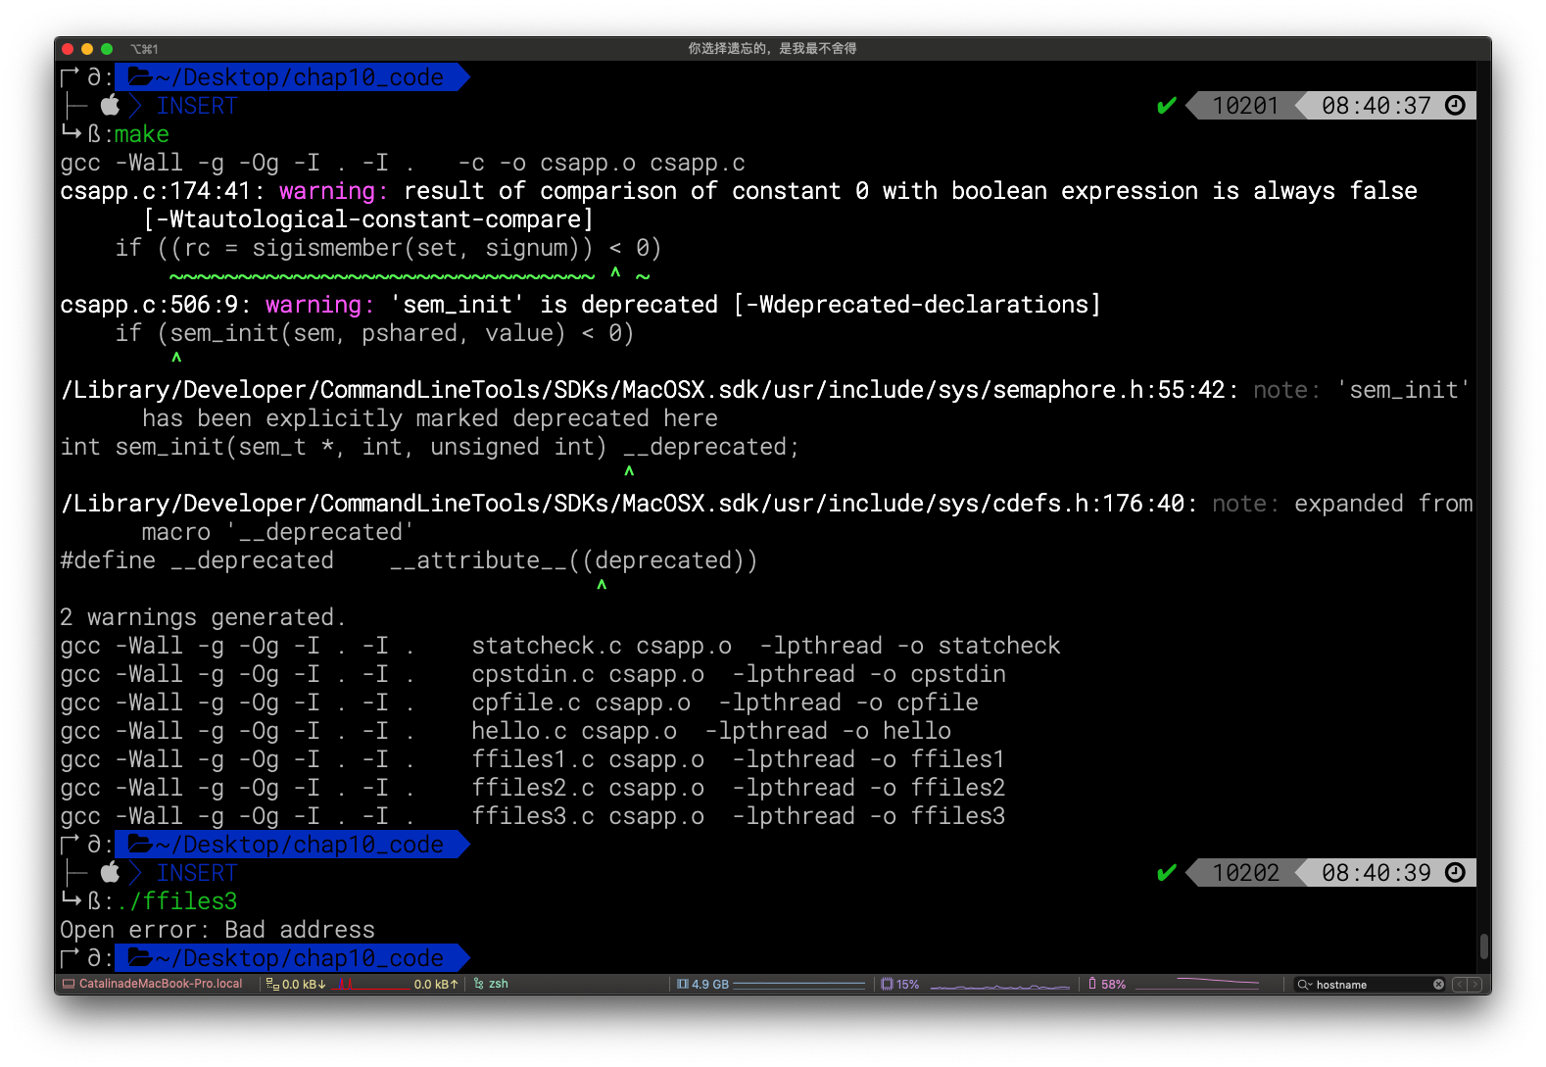This screenshot has width=1546, height=1067.
Task: Click the folder icon in the top prompt path
Action: [x=139, y=77]
